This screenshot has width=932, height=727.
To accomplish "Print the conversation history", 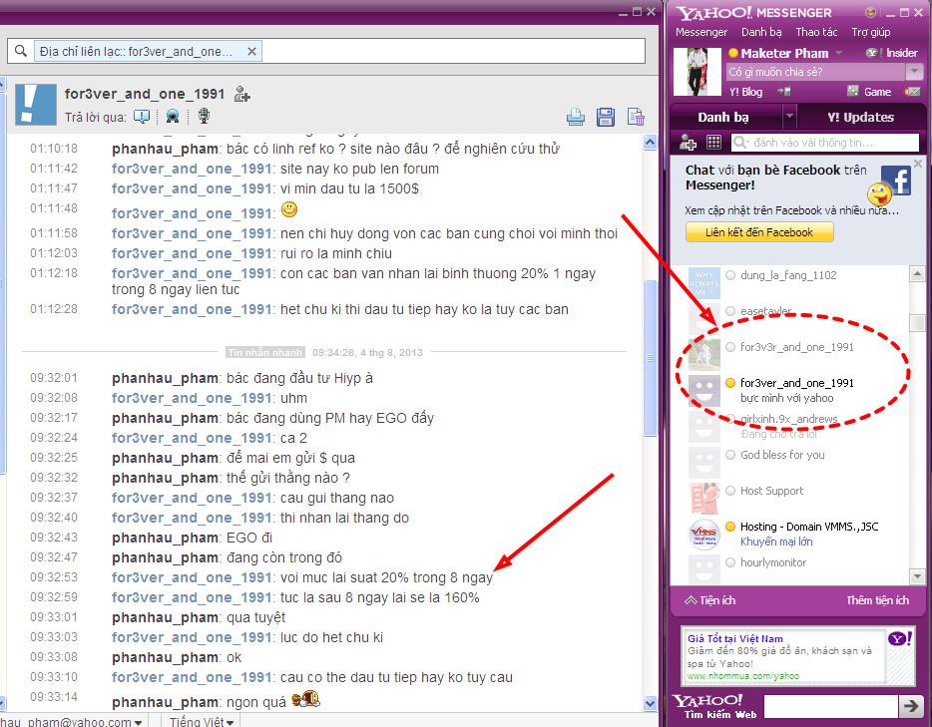I will click(x=575, y=117).
